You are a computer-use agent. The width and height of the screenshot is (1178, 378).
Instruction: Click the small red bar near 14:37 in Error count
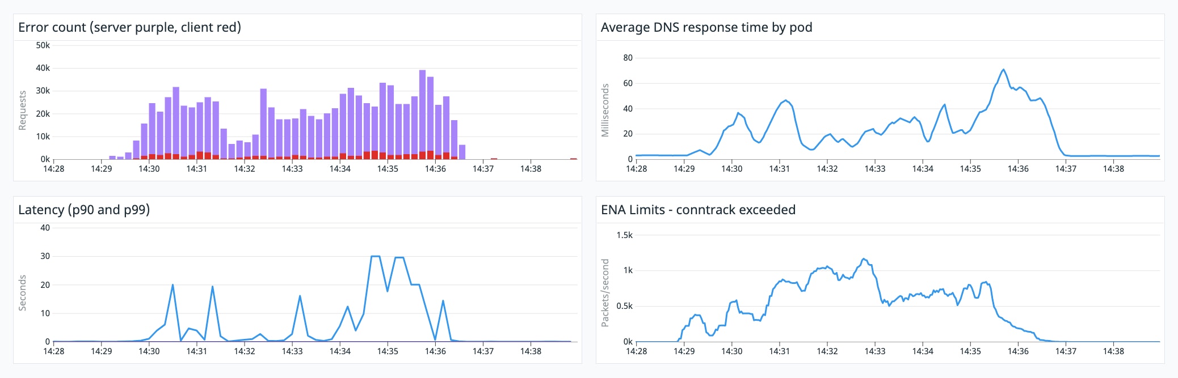coord(494,159)
